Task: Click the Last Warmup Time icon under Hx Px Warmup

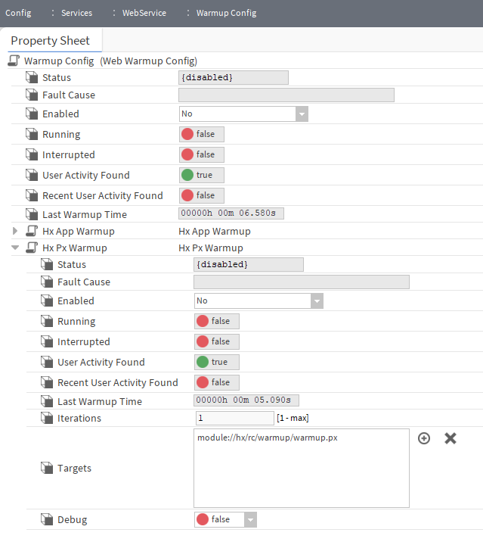Action: pos(47,401)
